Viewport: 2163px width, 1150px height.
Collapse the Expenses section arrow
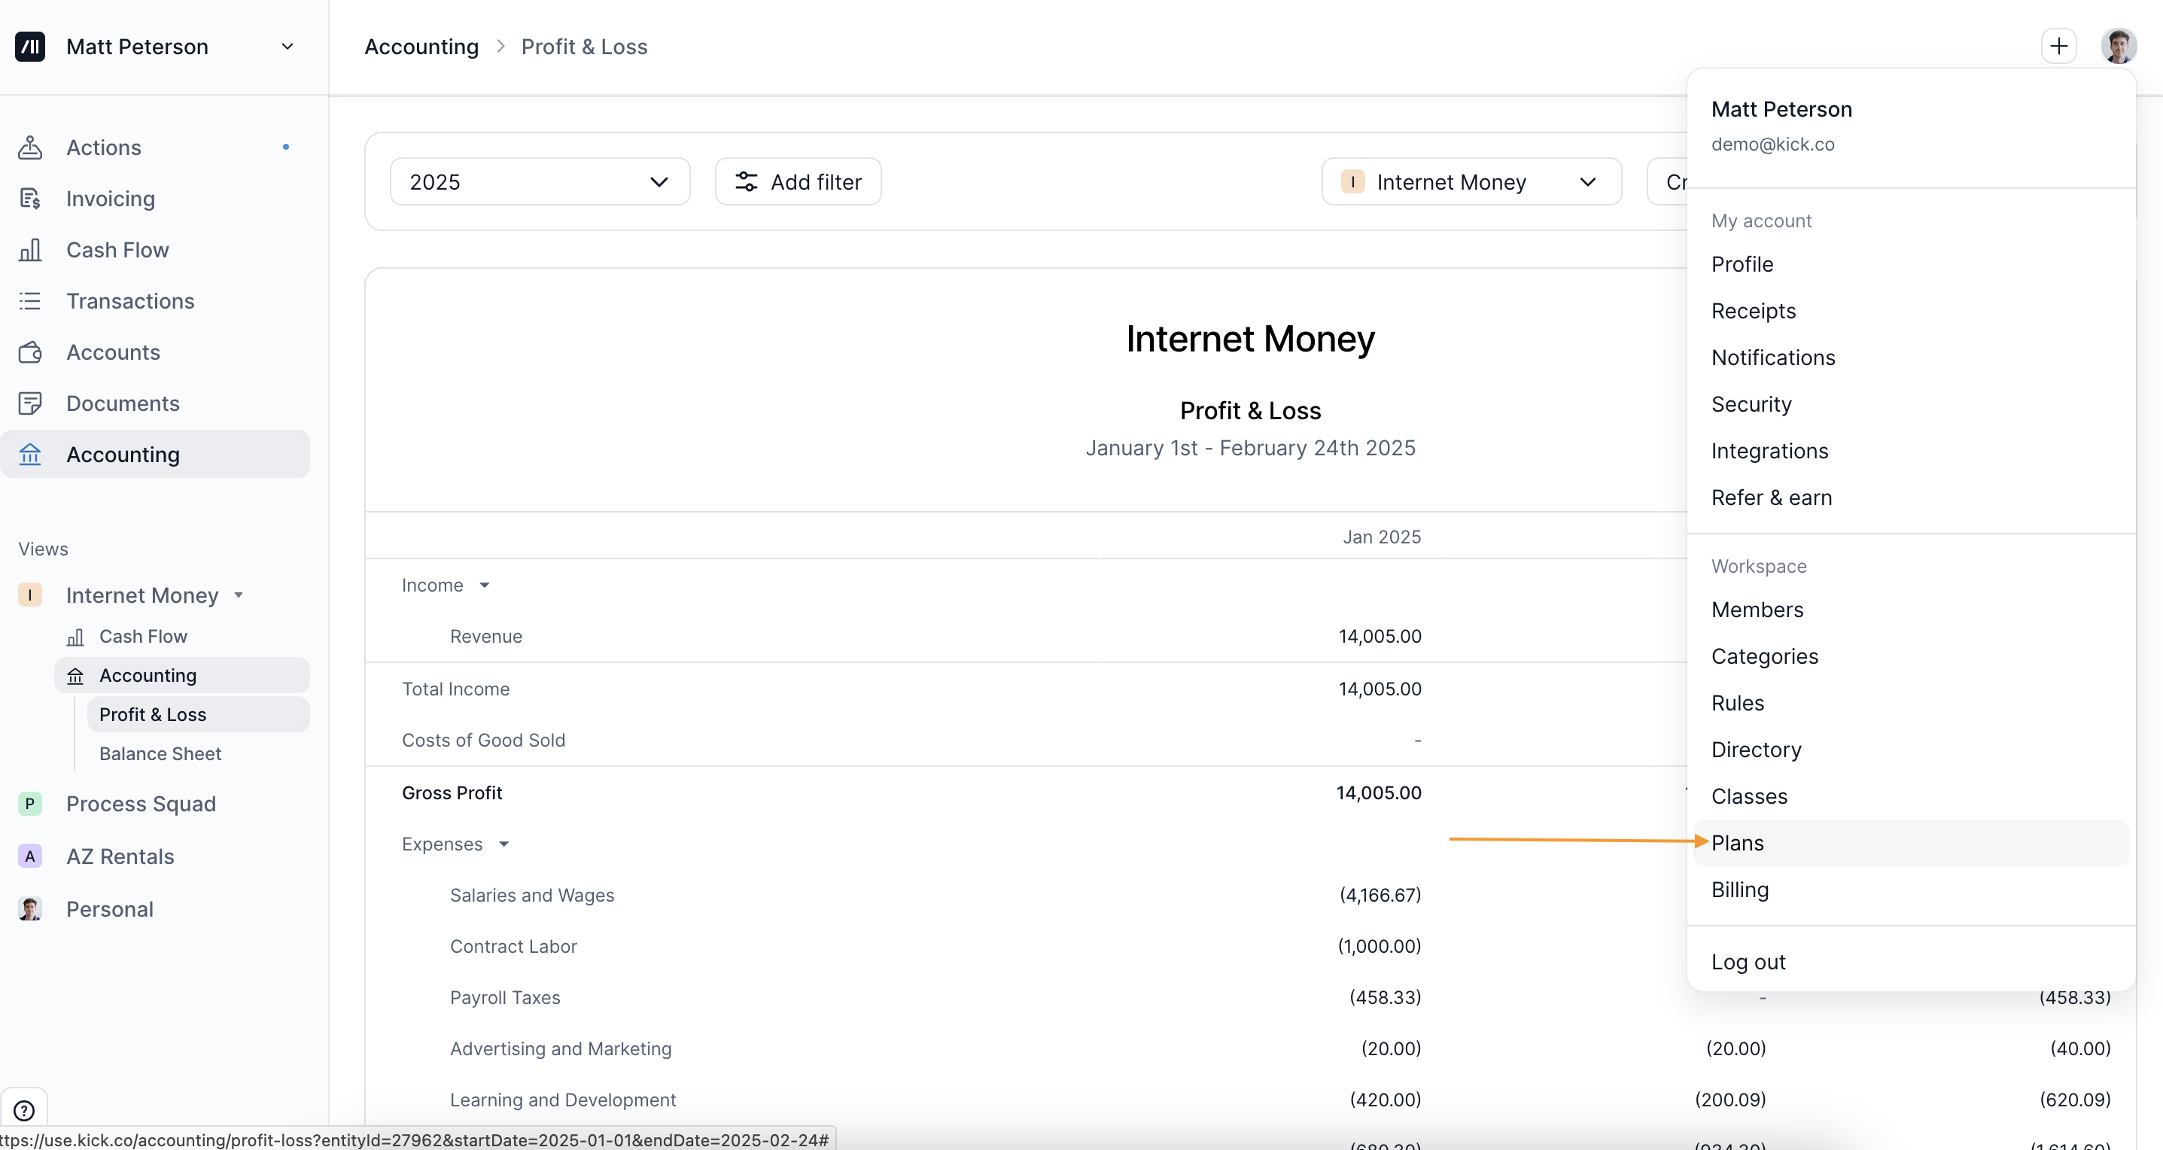(x=503, y=844)
